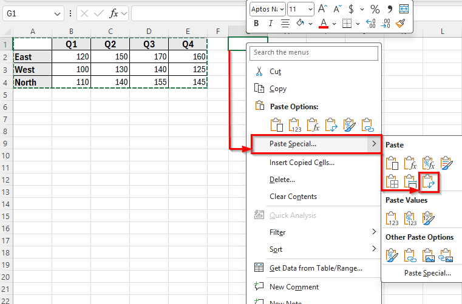Open borders dropdown arrow

click(358, 24)
